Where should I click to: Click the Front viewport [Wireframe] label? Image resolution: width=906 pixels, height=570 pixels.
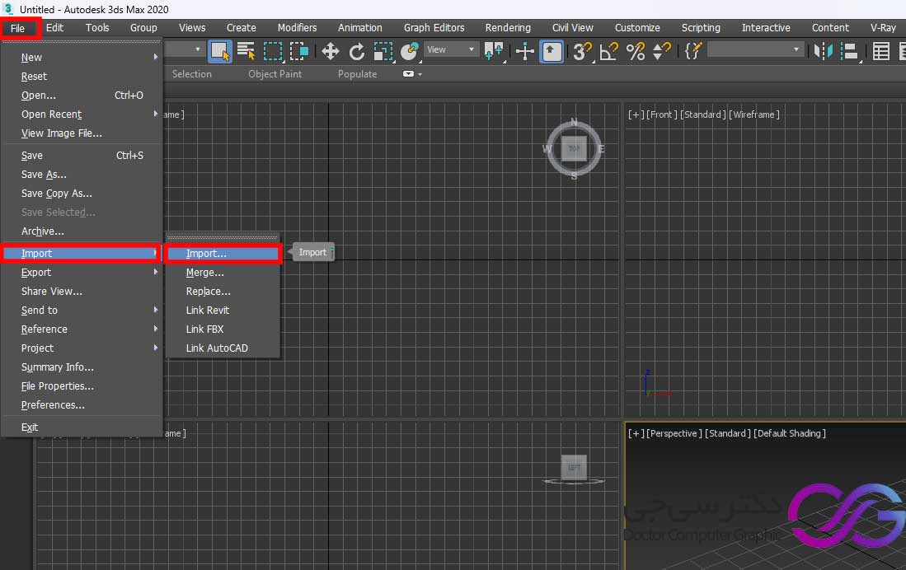tap(754, 114)
